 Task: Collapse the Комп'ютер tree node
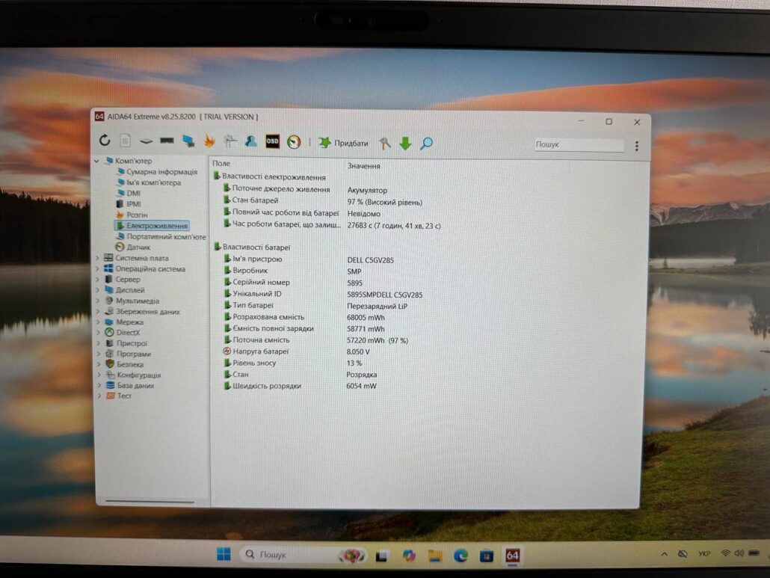96,162
